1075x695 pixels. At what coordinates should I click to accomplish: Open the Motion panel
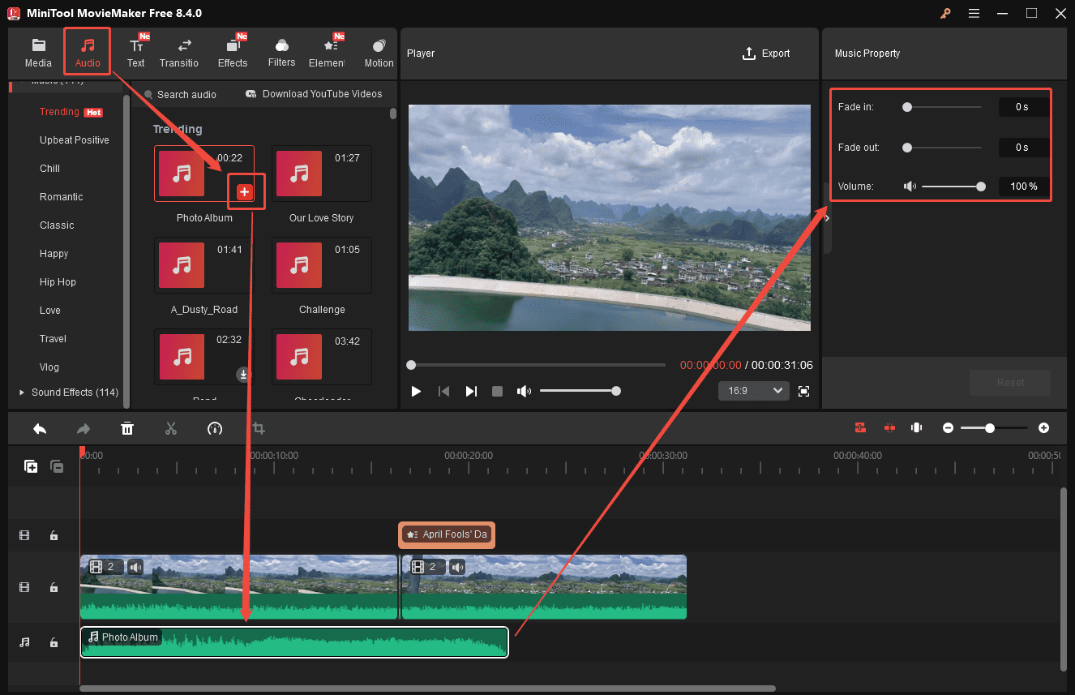point(378,50)
